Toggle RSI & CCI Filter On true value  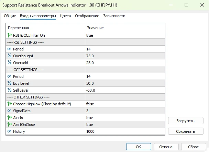[x=124, y=35]
